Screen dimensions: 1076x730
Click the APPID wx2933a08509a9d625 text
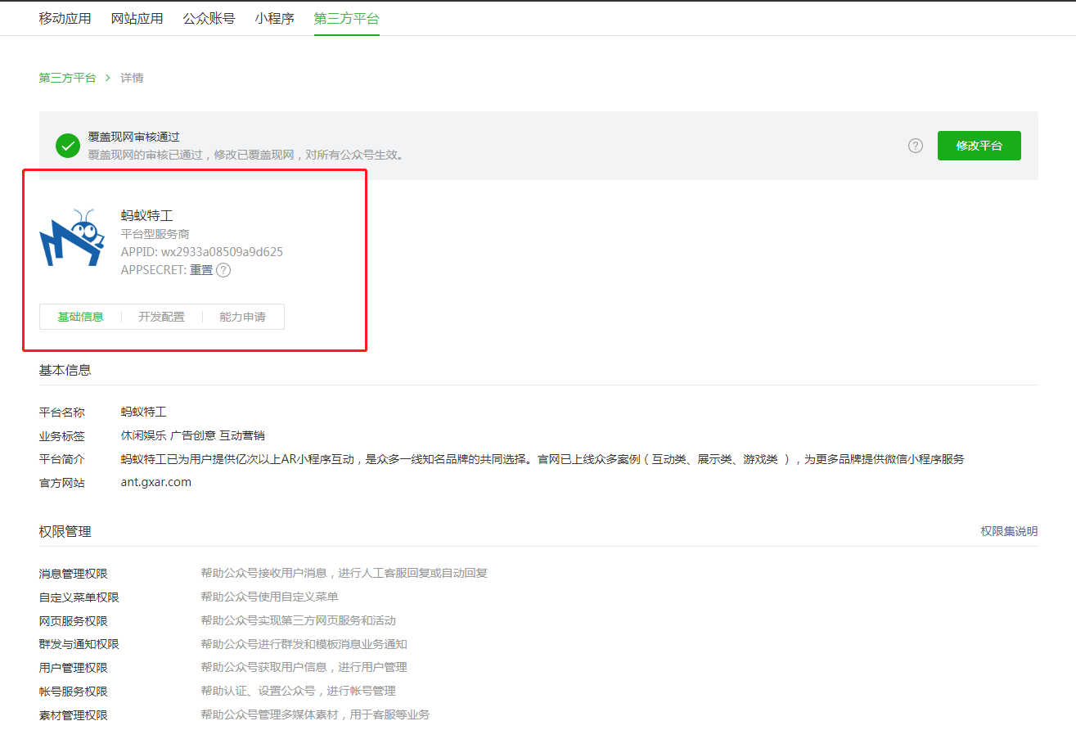point(202,252)
